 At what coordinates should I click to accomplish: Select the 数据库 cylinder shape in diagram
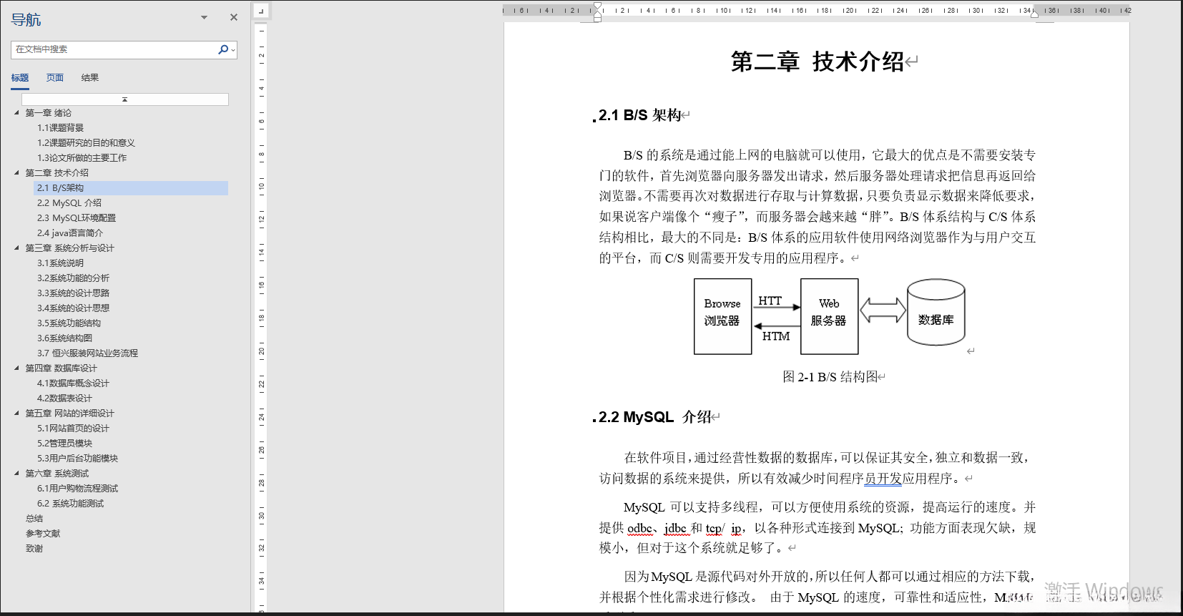click(x=936, y=313)
